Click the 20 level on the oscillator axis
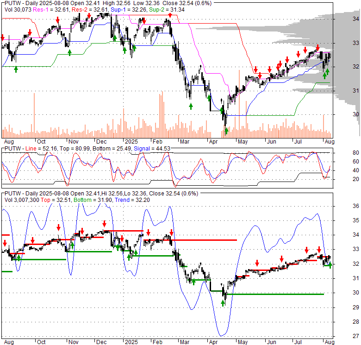This screenshot has width=361, height=345. [356, 179]
